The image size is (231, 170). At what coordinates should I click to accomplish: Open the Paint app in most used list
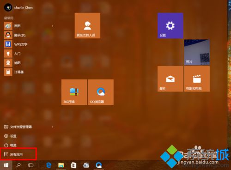coord(29,26)
